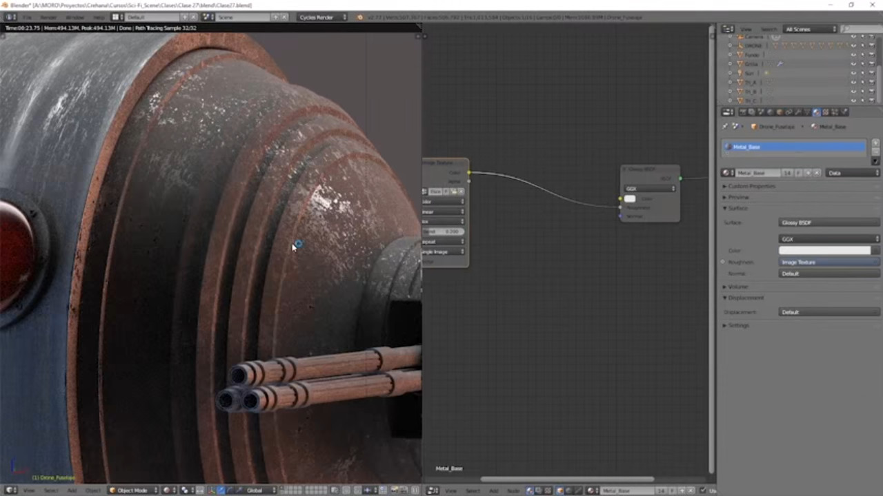Click the Glossy BSDF surface shader button
This screenshot has height=496, width=883.
pyautogui.click(x=830, y=223)
